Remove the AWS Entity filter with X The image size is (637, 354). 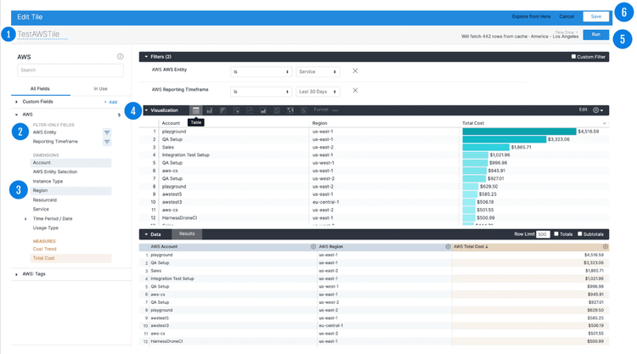[x=355, y=71]
